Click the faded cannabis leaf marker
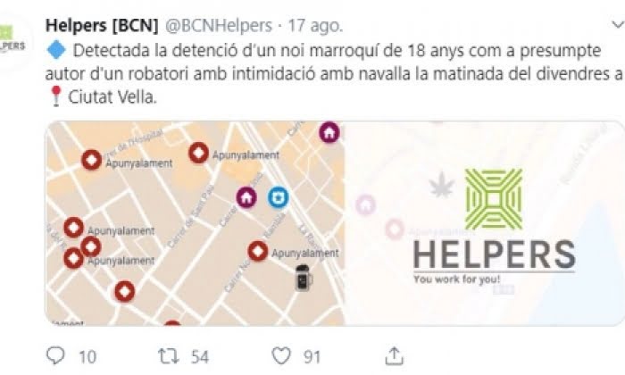Viewport: 625px width, 375px height. coord(442,184)
